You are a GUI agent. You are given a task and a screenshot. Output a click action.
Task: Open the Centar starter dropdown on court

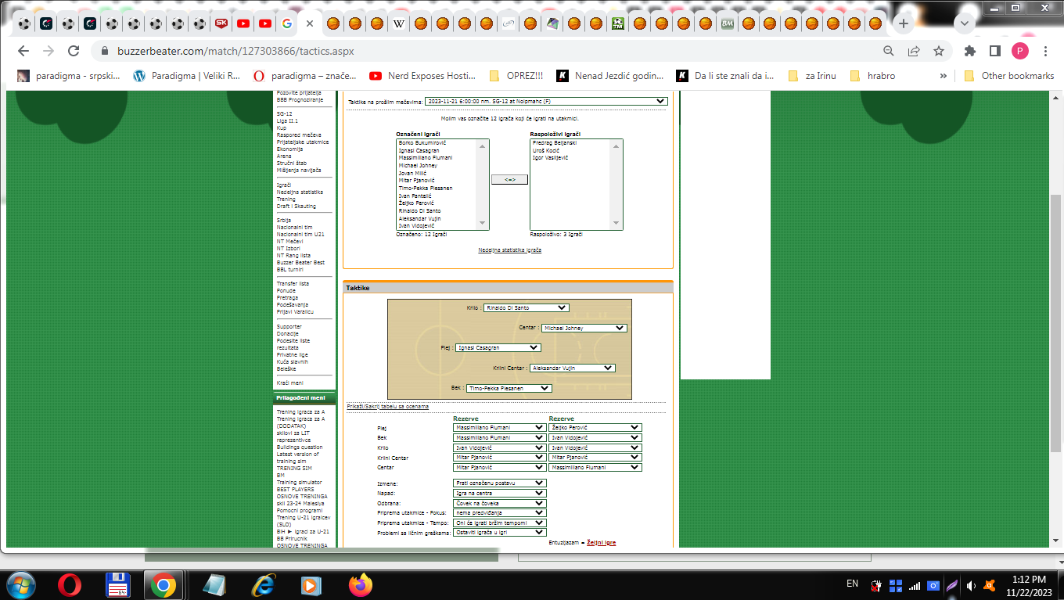click(584, 328)
